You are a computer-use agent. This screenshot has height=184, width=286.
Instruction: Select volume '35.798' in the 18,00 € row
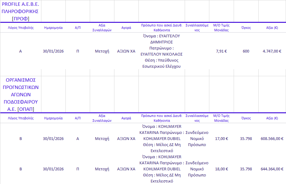246,169
